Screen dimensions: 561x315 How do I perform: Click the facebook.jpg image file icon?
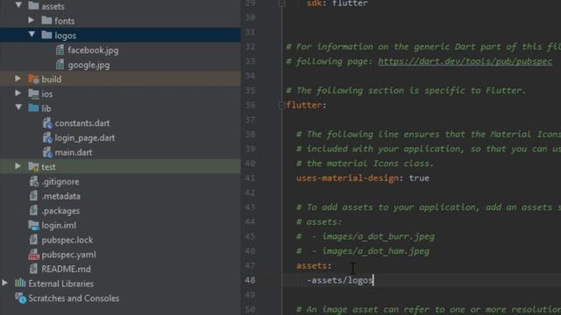[60, 50]
